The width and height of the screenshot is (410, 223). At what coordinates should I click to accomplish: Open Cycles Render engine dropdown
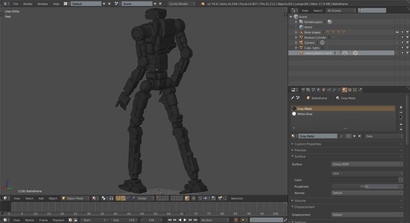(181, 4)
